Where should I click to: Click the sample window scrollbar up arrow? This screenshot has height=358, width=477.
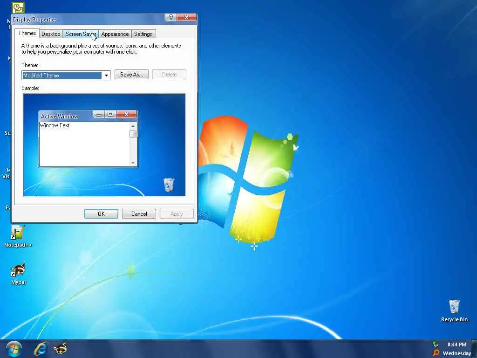(x=133, y=126)
